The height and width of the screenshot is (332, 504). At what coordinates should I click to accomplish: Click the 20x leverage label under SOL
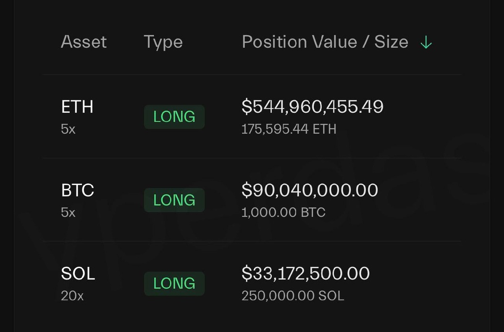pyautogui.click(x=72, y=296)
